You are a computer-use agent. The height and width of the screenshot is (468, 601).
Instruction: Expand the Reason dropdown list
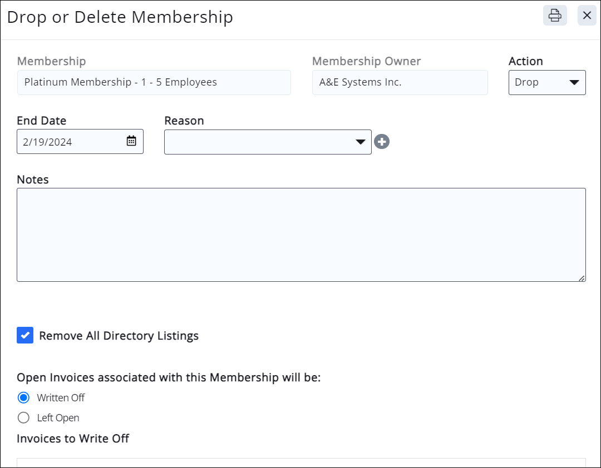(x=268, y=142)
